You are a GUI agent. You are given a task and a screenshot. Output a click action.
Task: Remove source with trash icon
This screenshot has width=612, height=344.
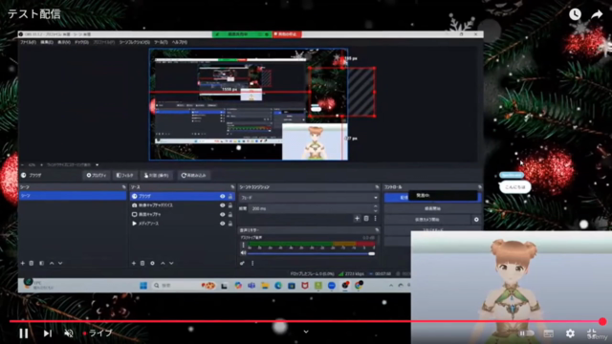pyautogui.click(x=142, y=264)
